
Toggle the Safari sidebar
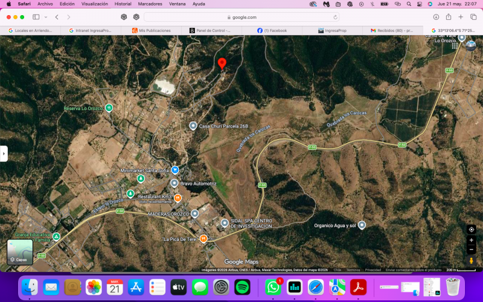(x=36, y=17)
